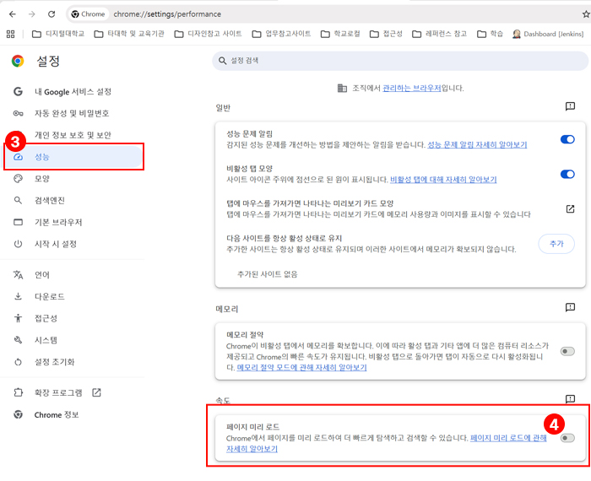Click the address bar URL chrome://settings/performance
Image resolution: width=591 pixels, height=481 pixels.
click(167, 14)
